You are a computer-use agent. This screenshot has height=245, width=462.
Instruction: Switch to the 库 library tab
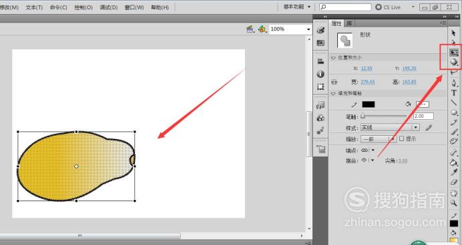[x=349, y=23]
